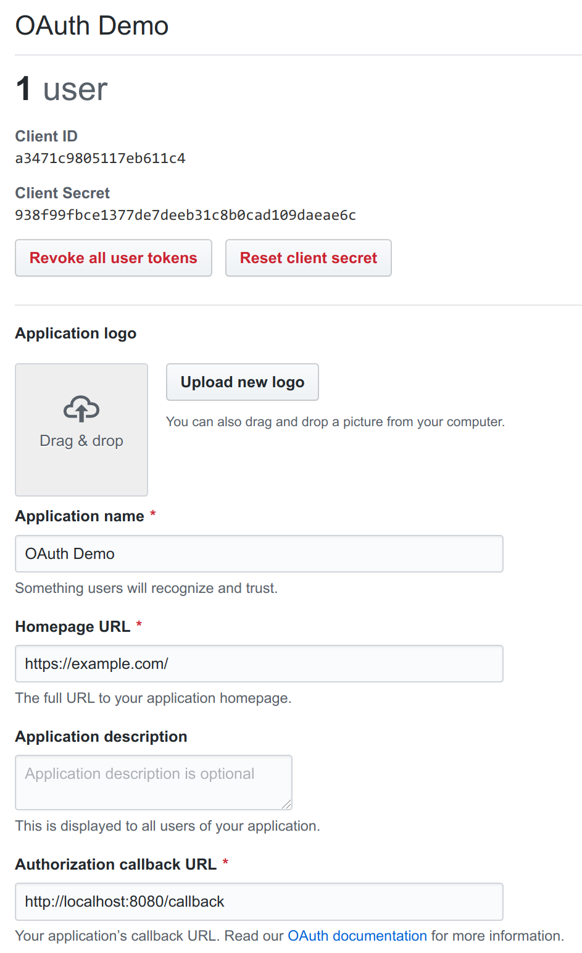Viewport: 582px width, 953px height.
Task: Focus the Homepage URL field
Action: pos(259,664)
